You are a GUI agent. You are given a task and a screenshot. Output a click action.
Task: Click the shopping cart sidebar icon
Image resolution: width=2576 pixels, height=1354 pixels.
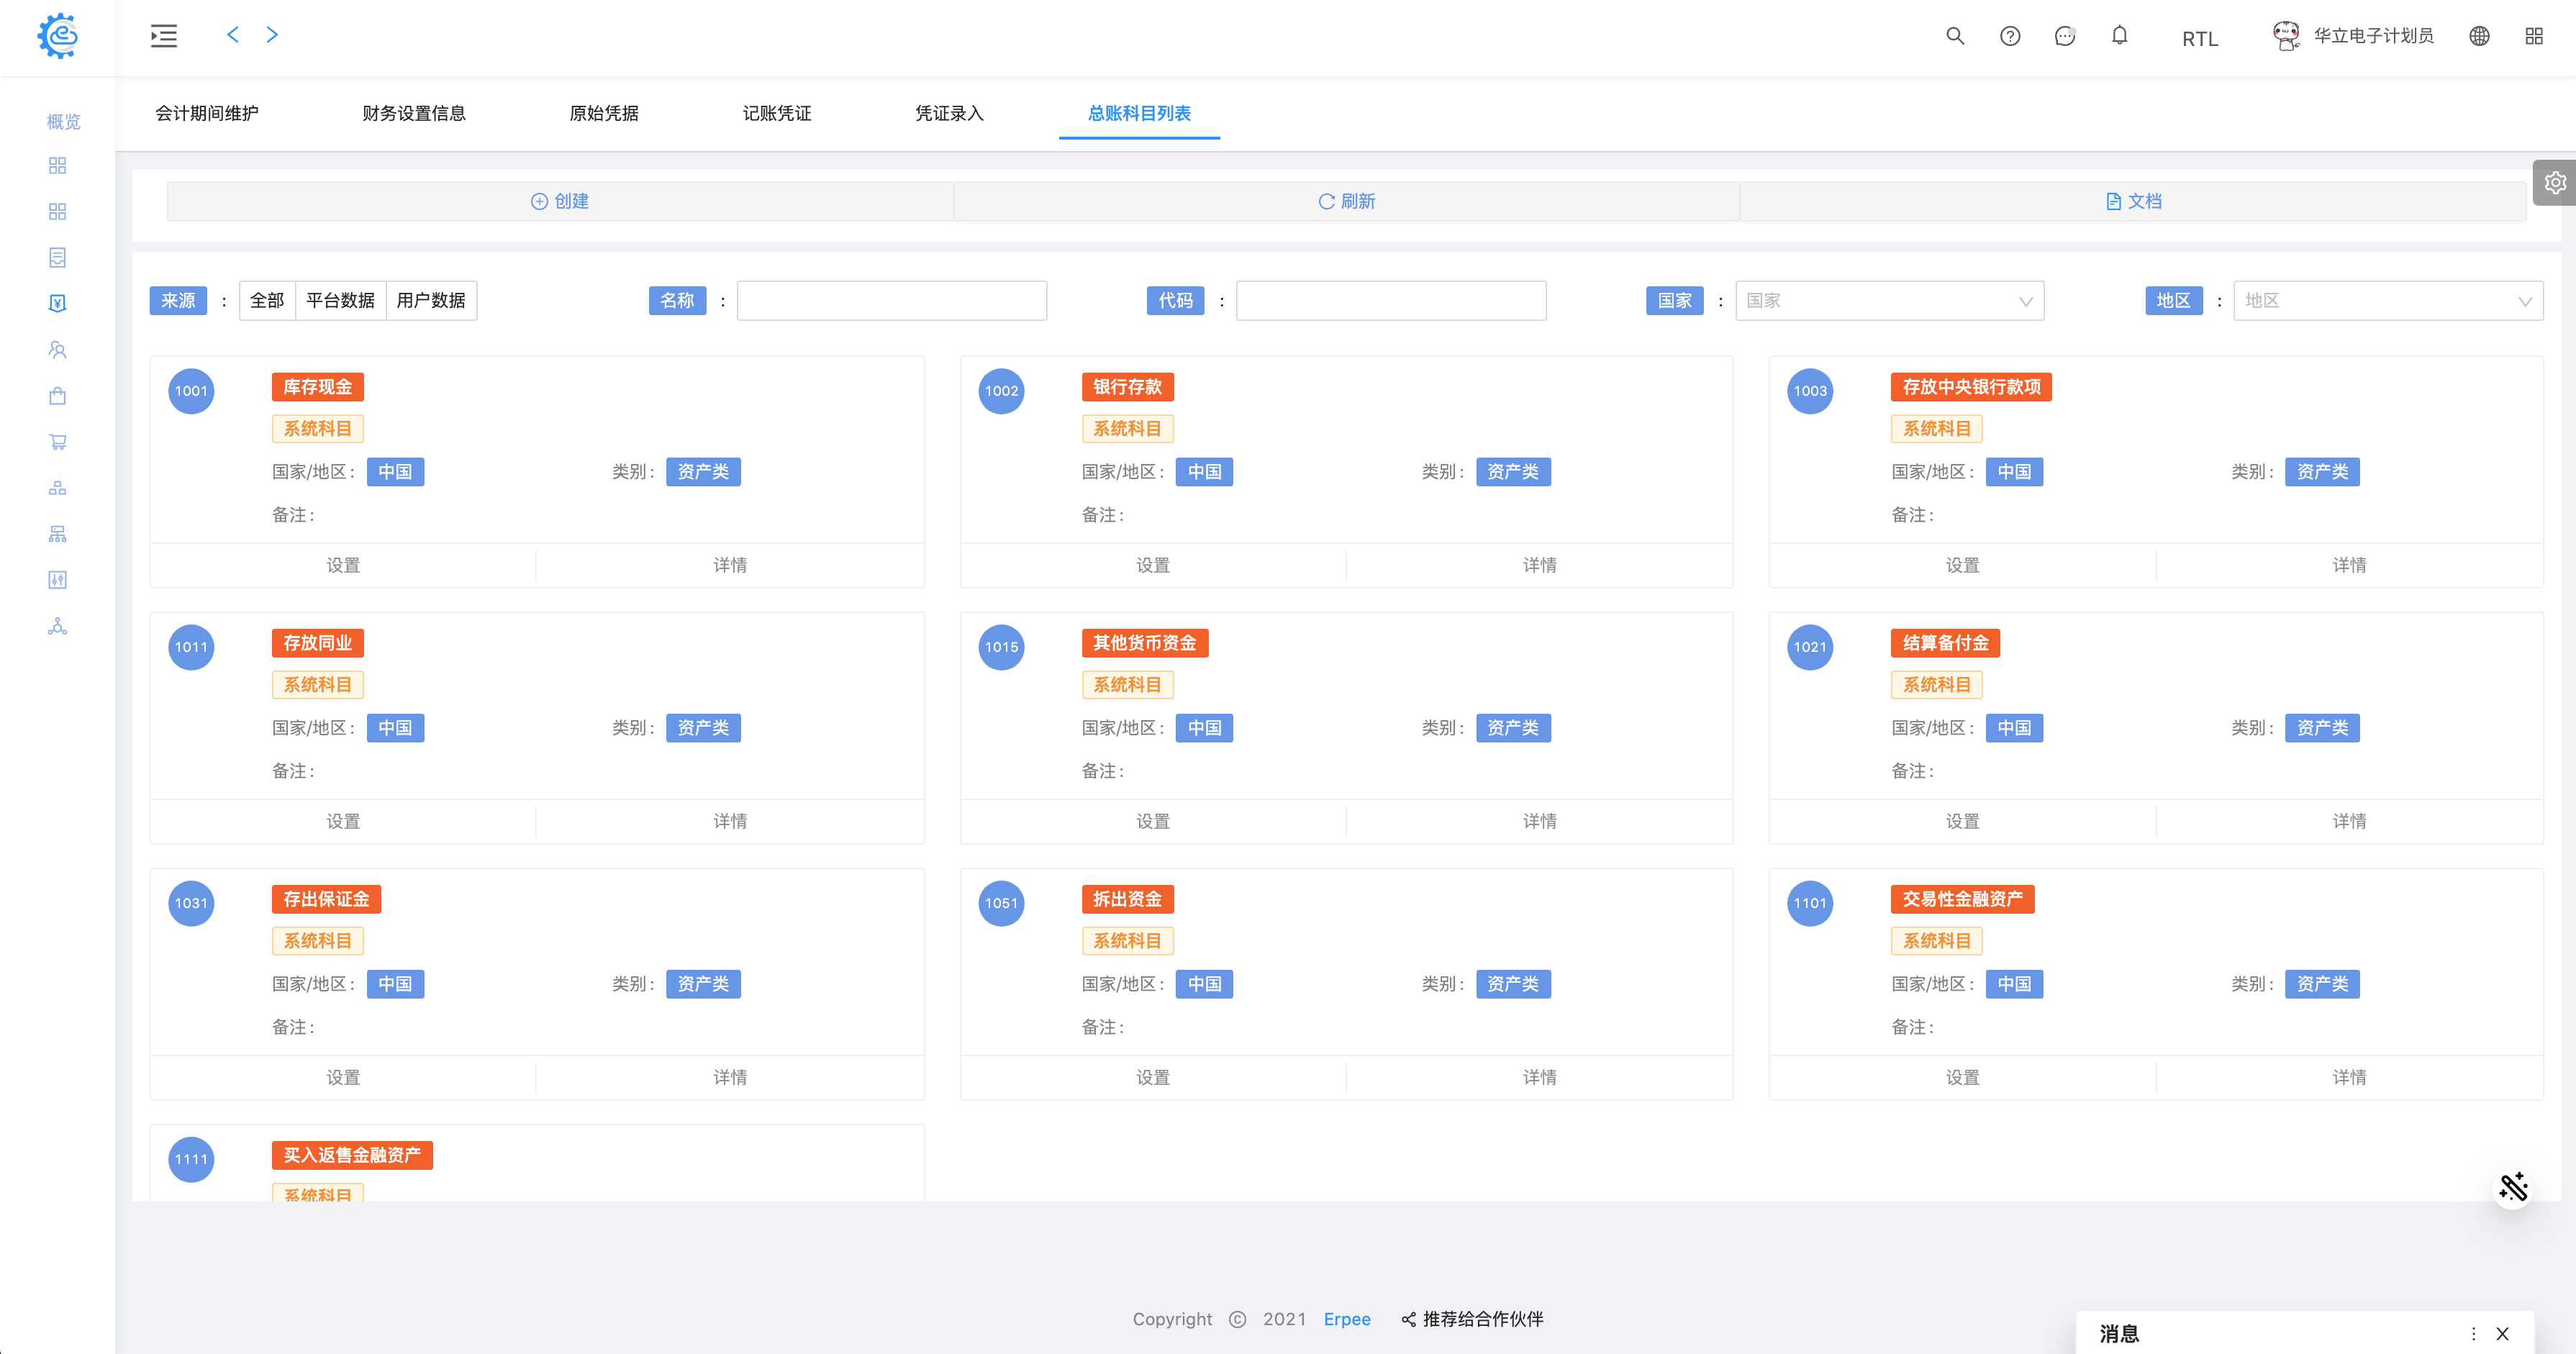coord(58,442)
